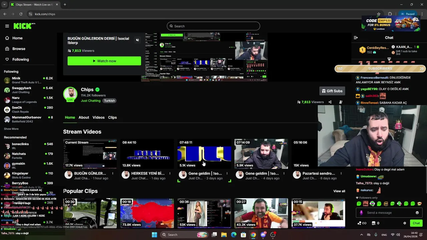Select the laughing man face emote

(366, 203)
